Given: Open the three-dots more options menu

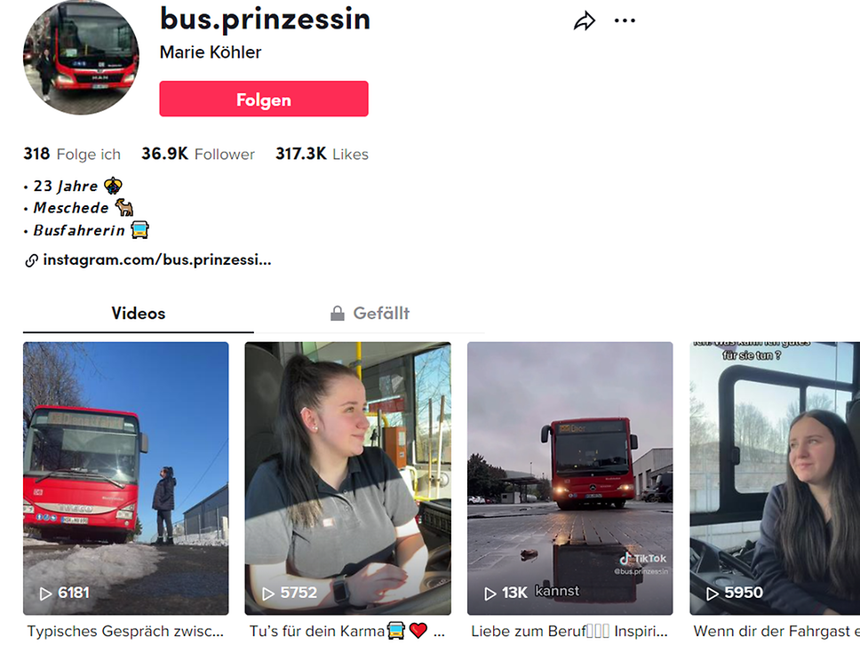Looking at the screenshot, I should coord(625,20).
